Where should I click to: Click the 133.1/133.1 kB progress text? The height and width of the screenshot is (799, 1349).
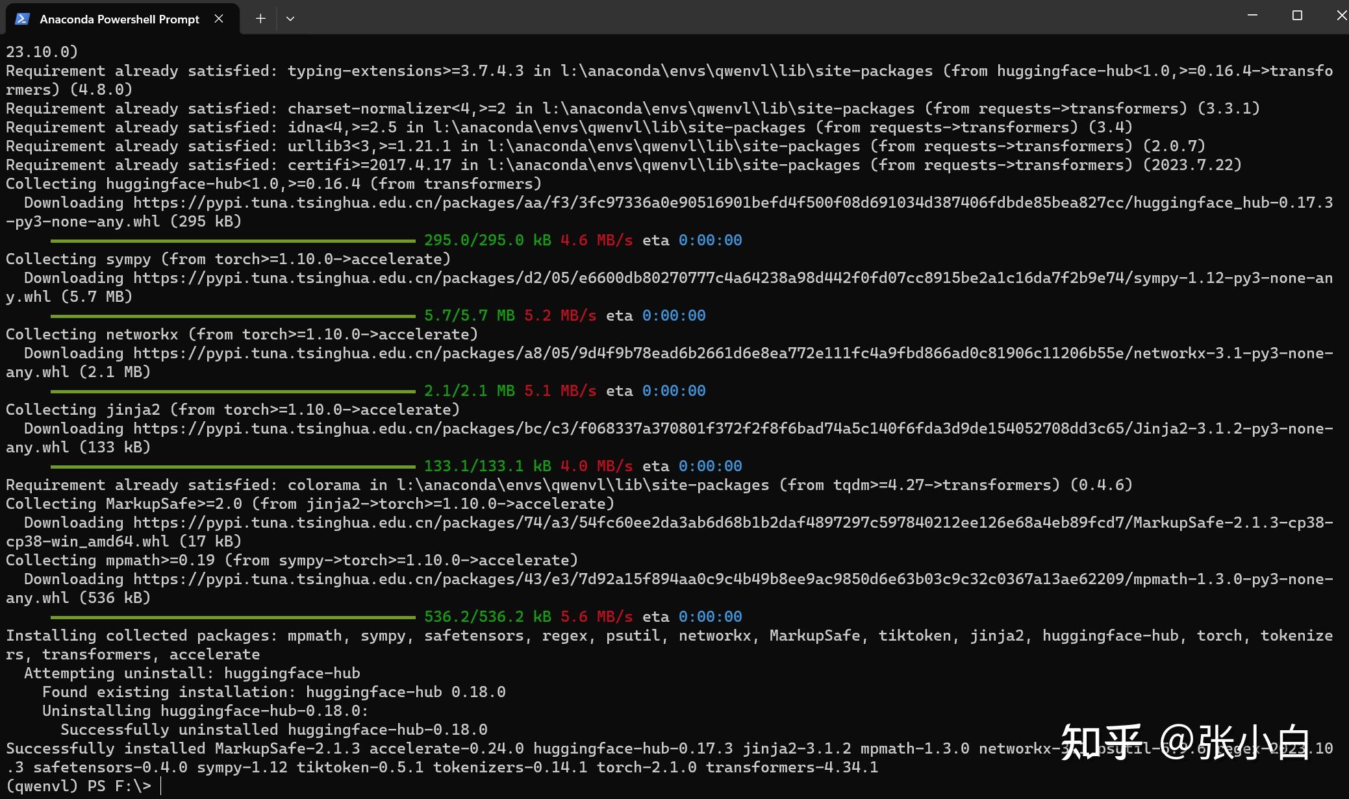click(x=487, y=467)
